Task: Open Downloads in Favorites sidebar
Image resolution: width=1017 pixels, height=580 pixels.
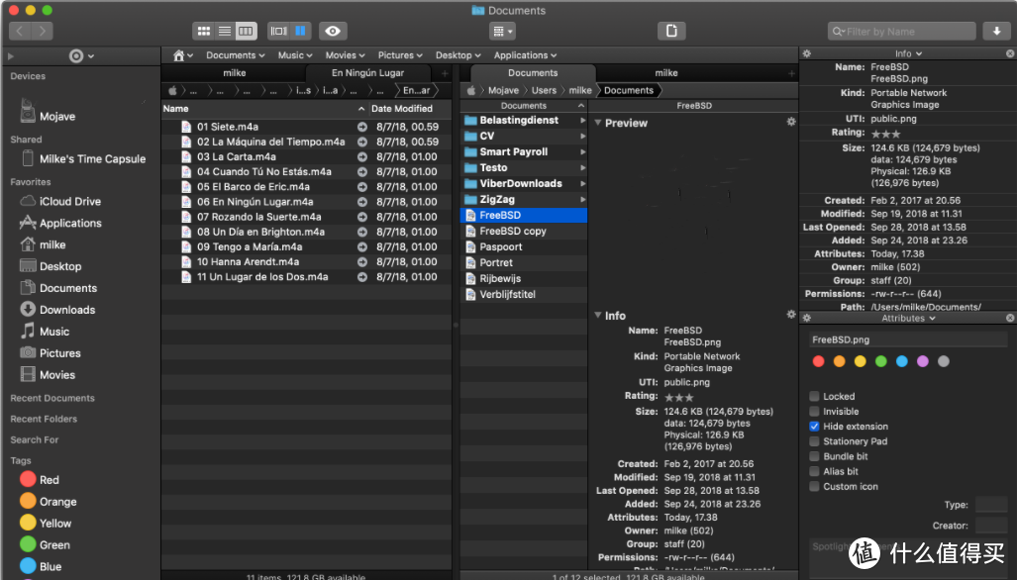Action: point(66,310)
